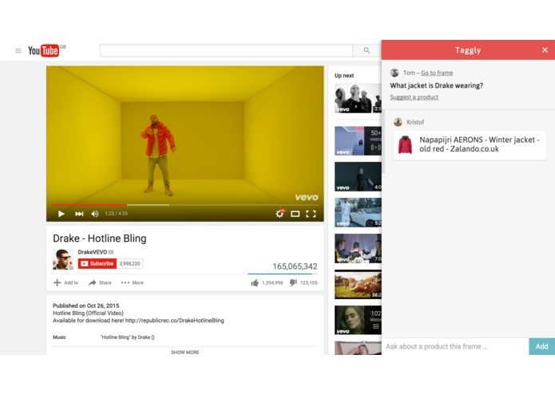Open the Napapijri AERONS jacket product card

[470, 145]
